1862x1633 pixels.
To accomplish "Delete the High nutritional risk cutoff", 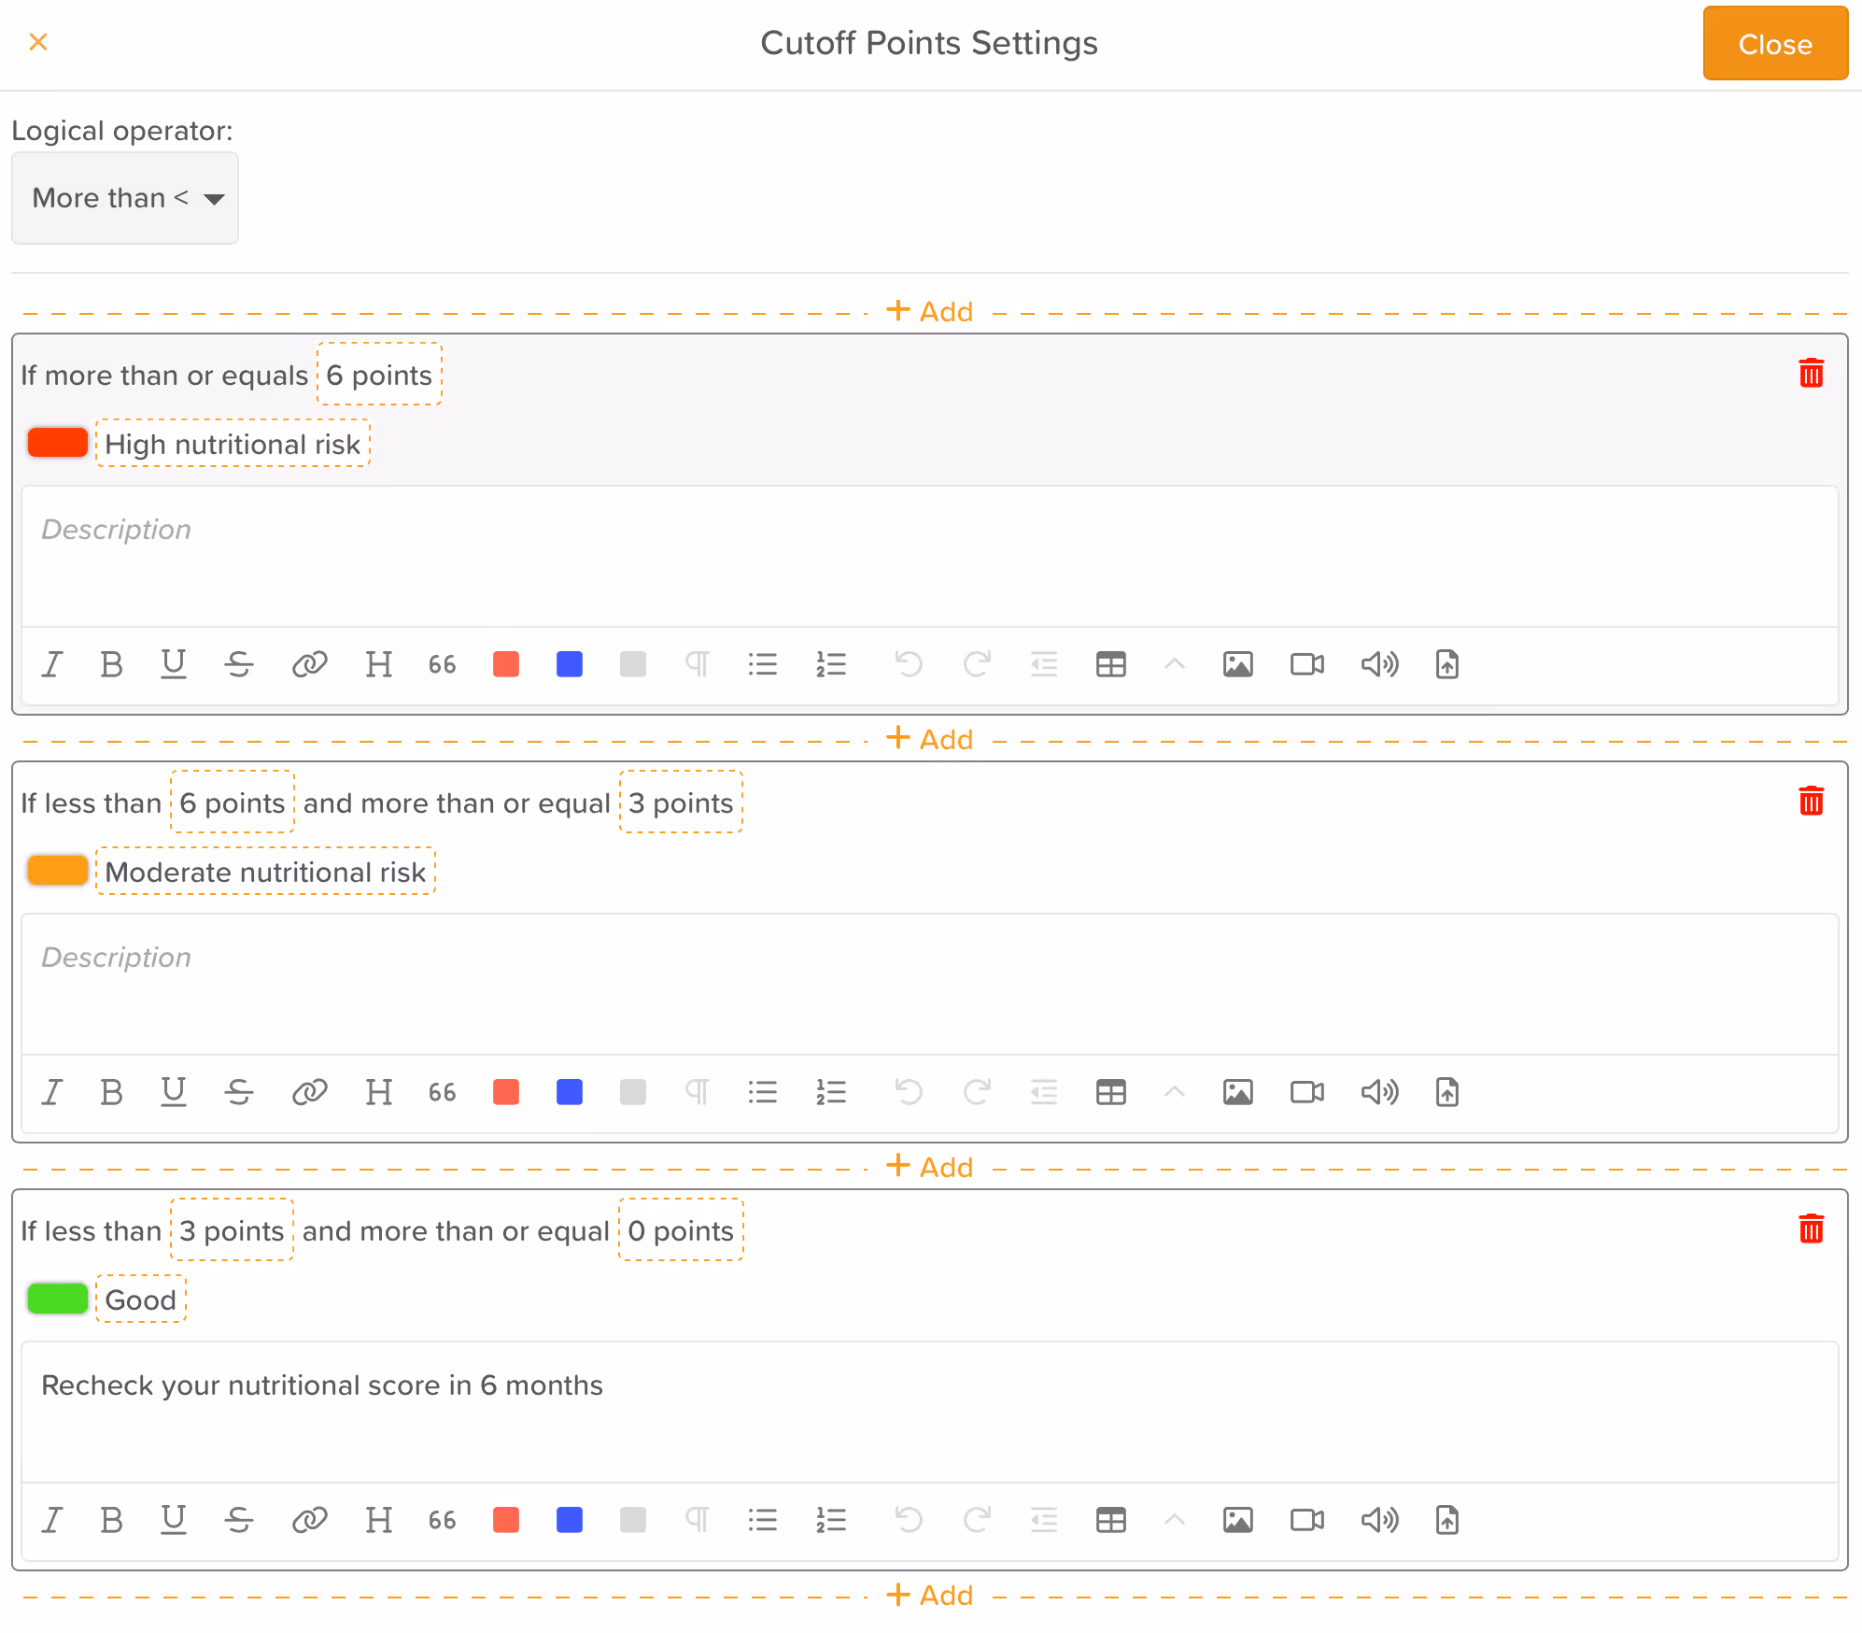I will click(1812, 373).
